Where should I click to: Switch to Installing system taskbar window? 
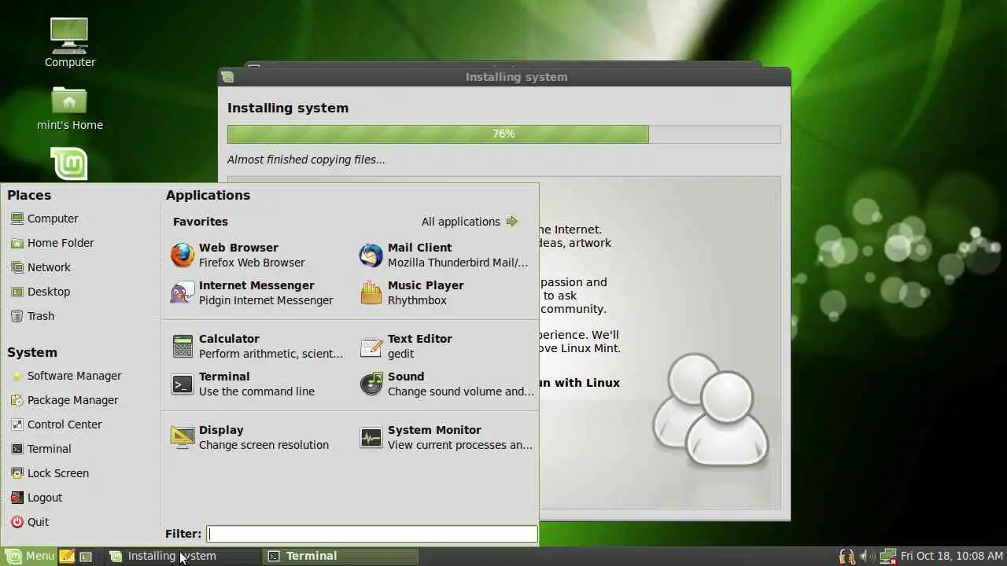click(x=183, y=556)
